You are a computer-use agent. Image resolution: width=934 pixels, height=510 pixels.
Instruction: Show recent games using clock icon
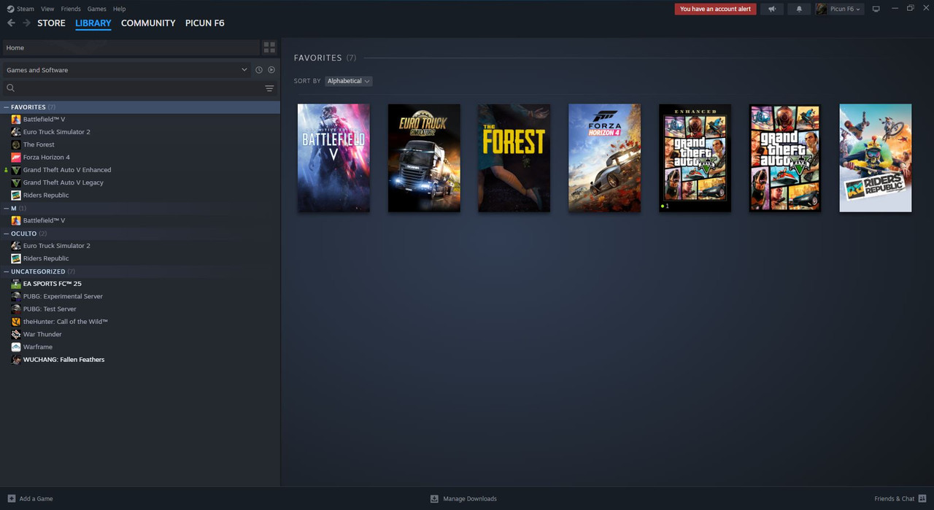coord(258,70)
